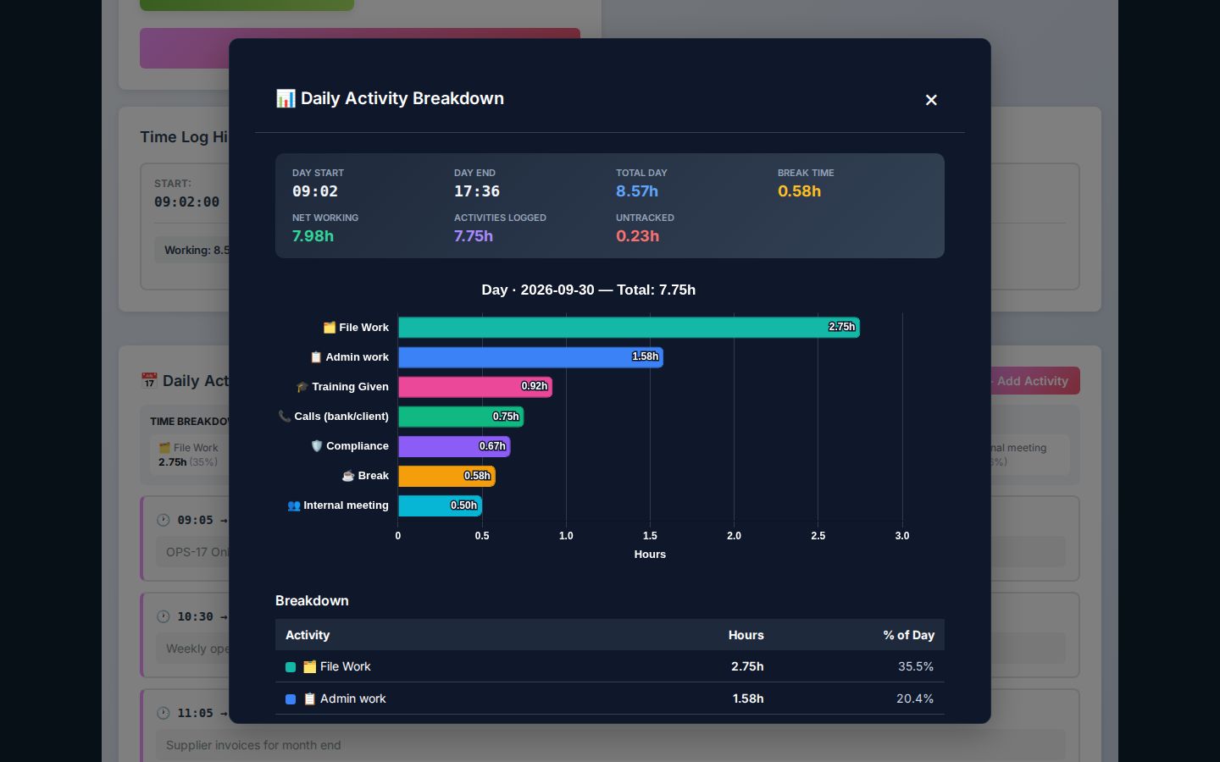Click the Training Given graduation cap icon
The image size is (1220, 762).
tap(302, 387)
